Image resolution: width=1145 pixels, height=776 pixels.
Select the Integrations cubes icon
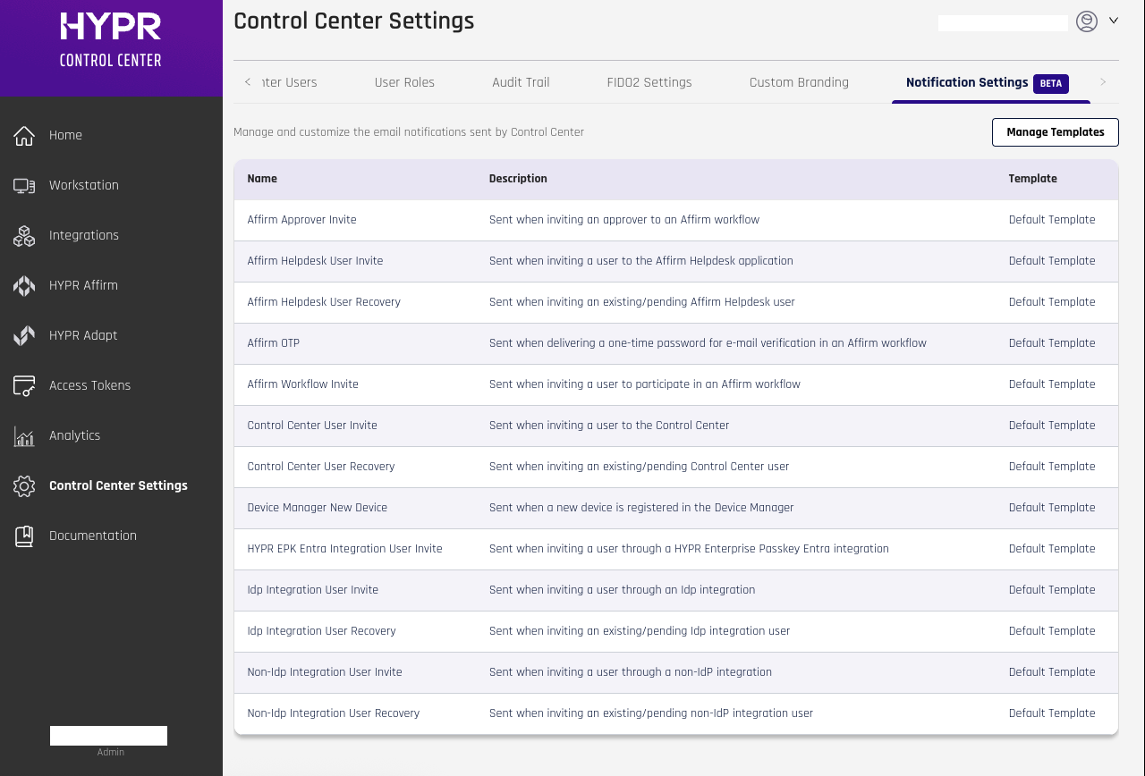[x=24, y=236]
